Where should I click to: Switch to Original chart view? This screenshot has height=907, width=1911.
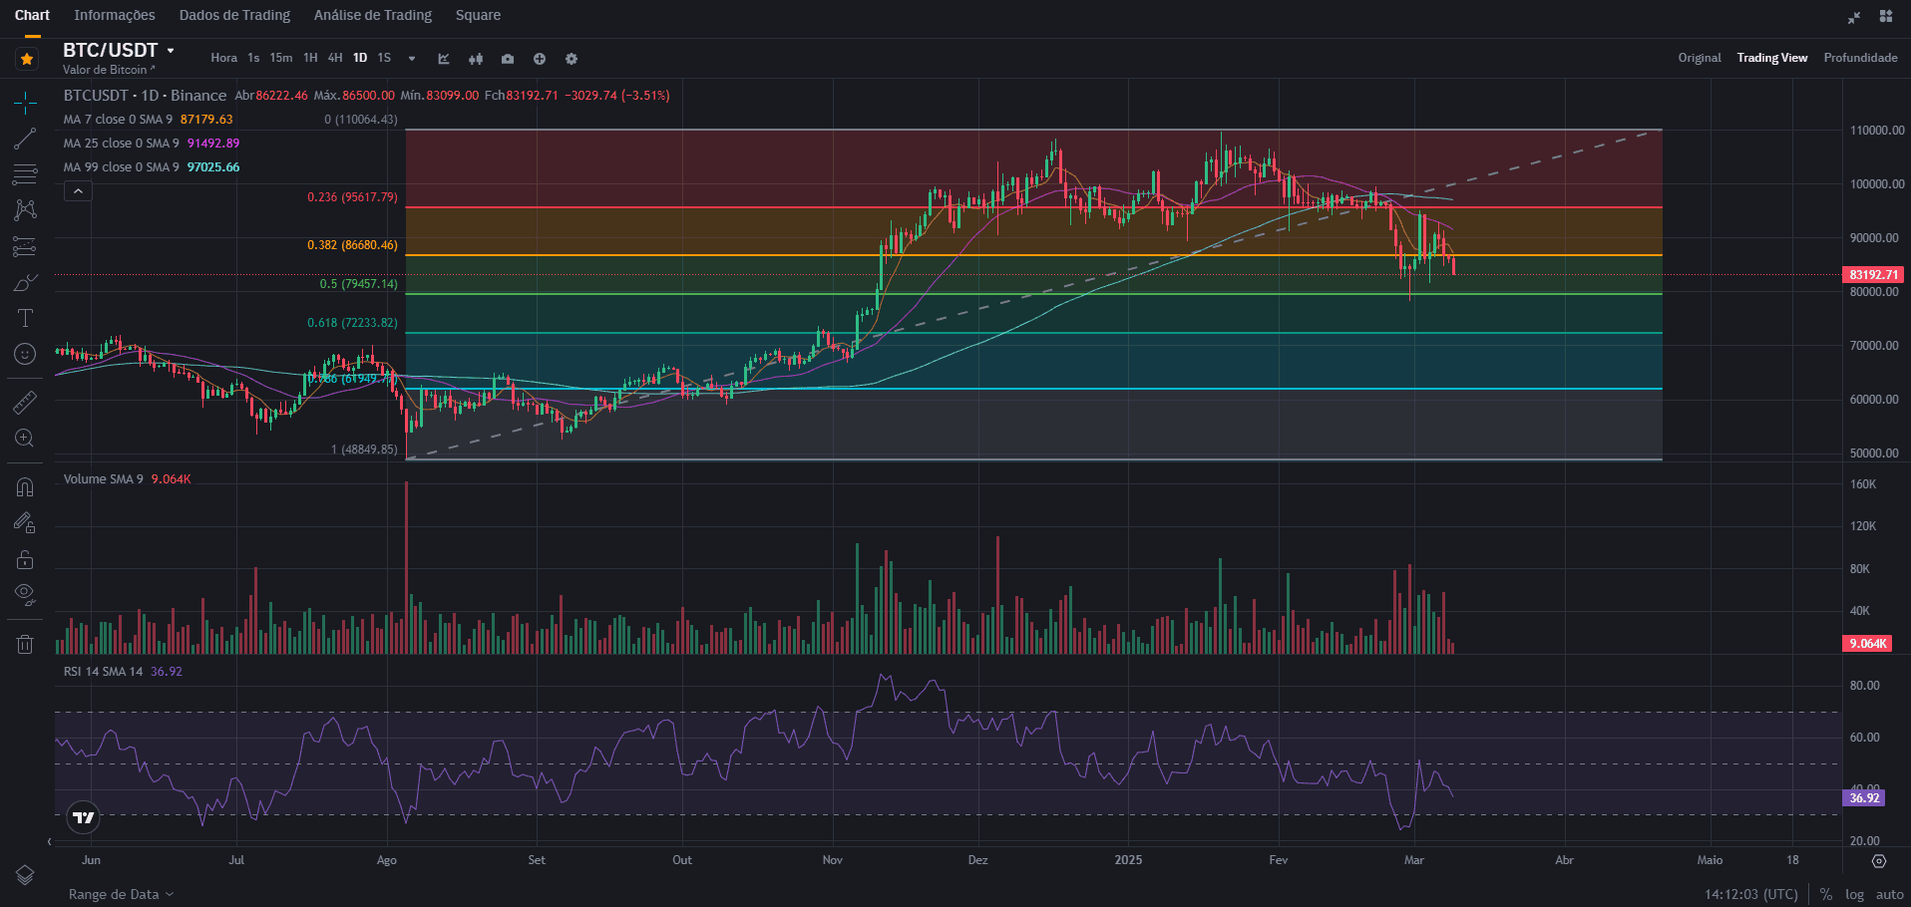click(x=1700, y=58)
